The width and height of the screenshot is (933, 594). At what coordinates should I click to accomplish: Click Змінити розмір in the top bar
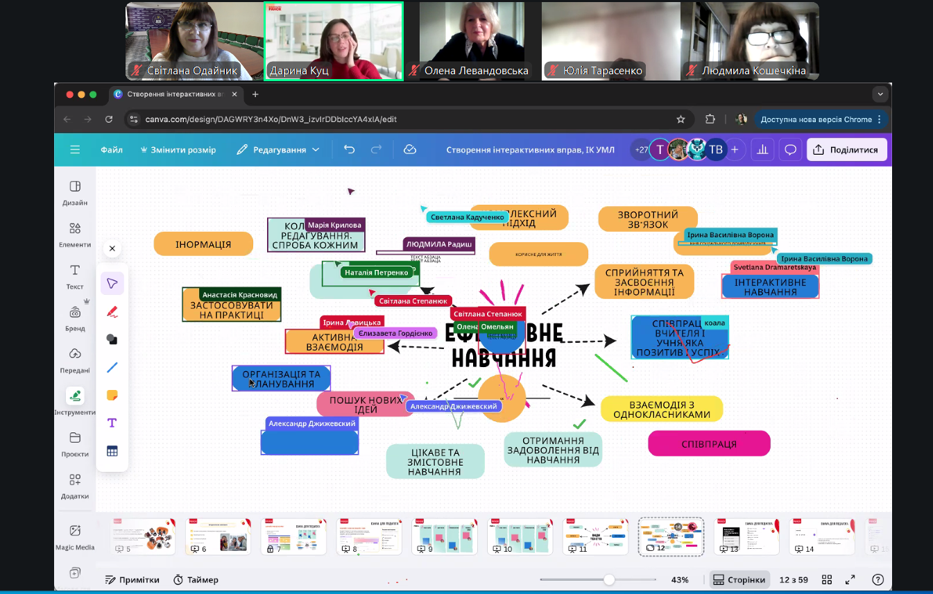(178, 150)
